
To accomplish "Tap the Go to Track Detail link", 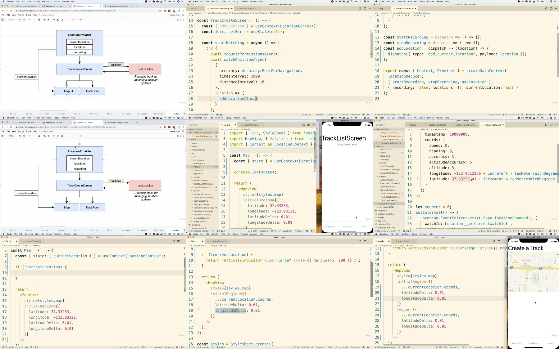I will click(x=347, y=145).
